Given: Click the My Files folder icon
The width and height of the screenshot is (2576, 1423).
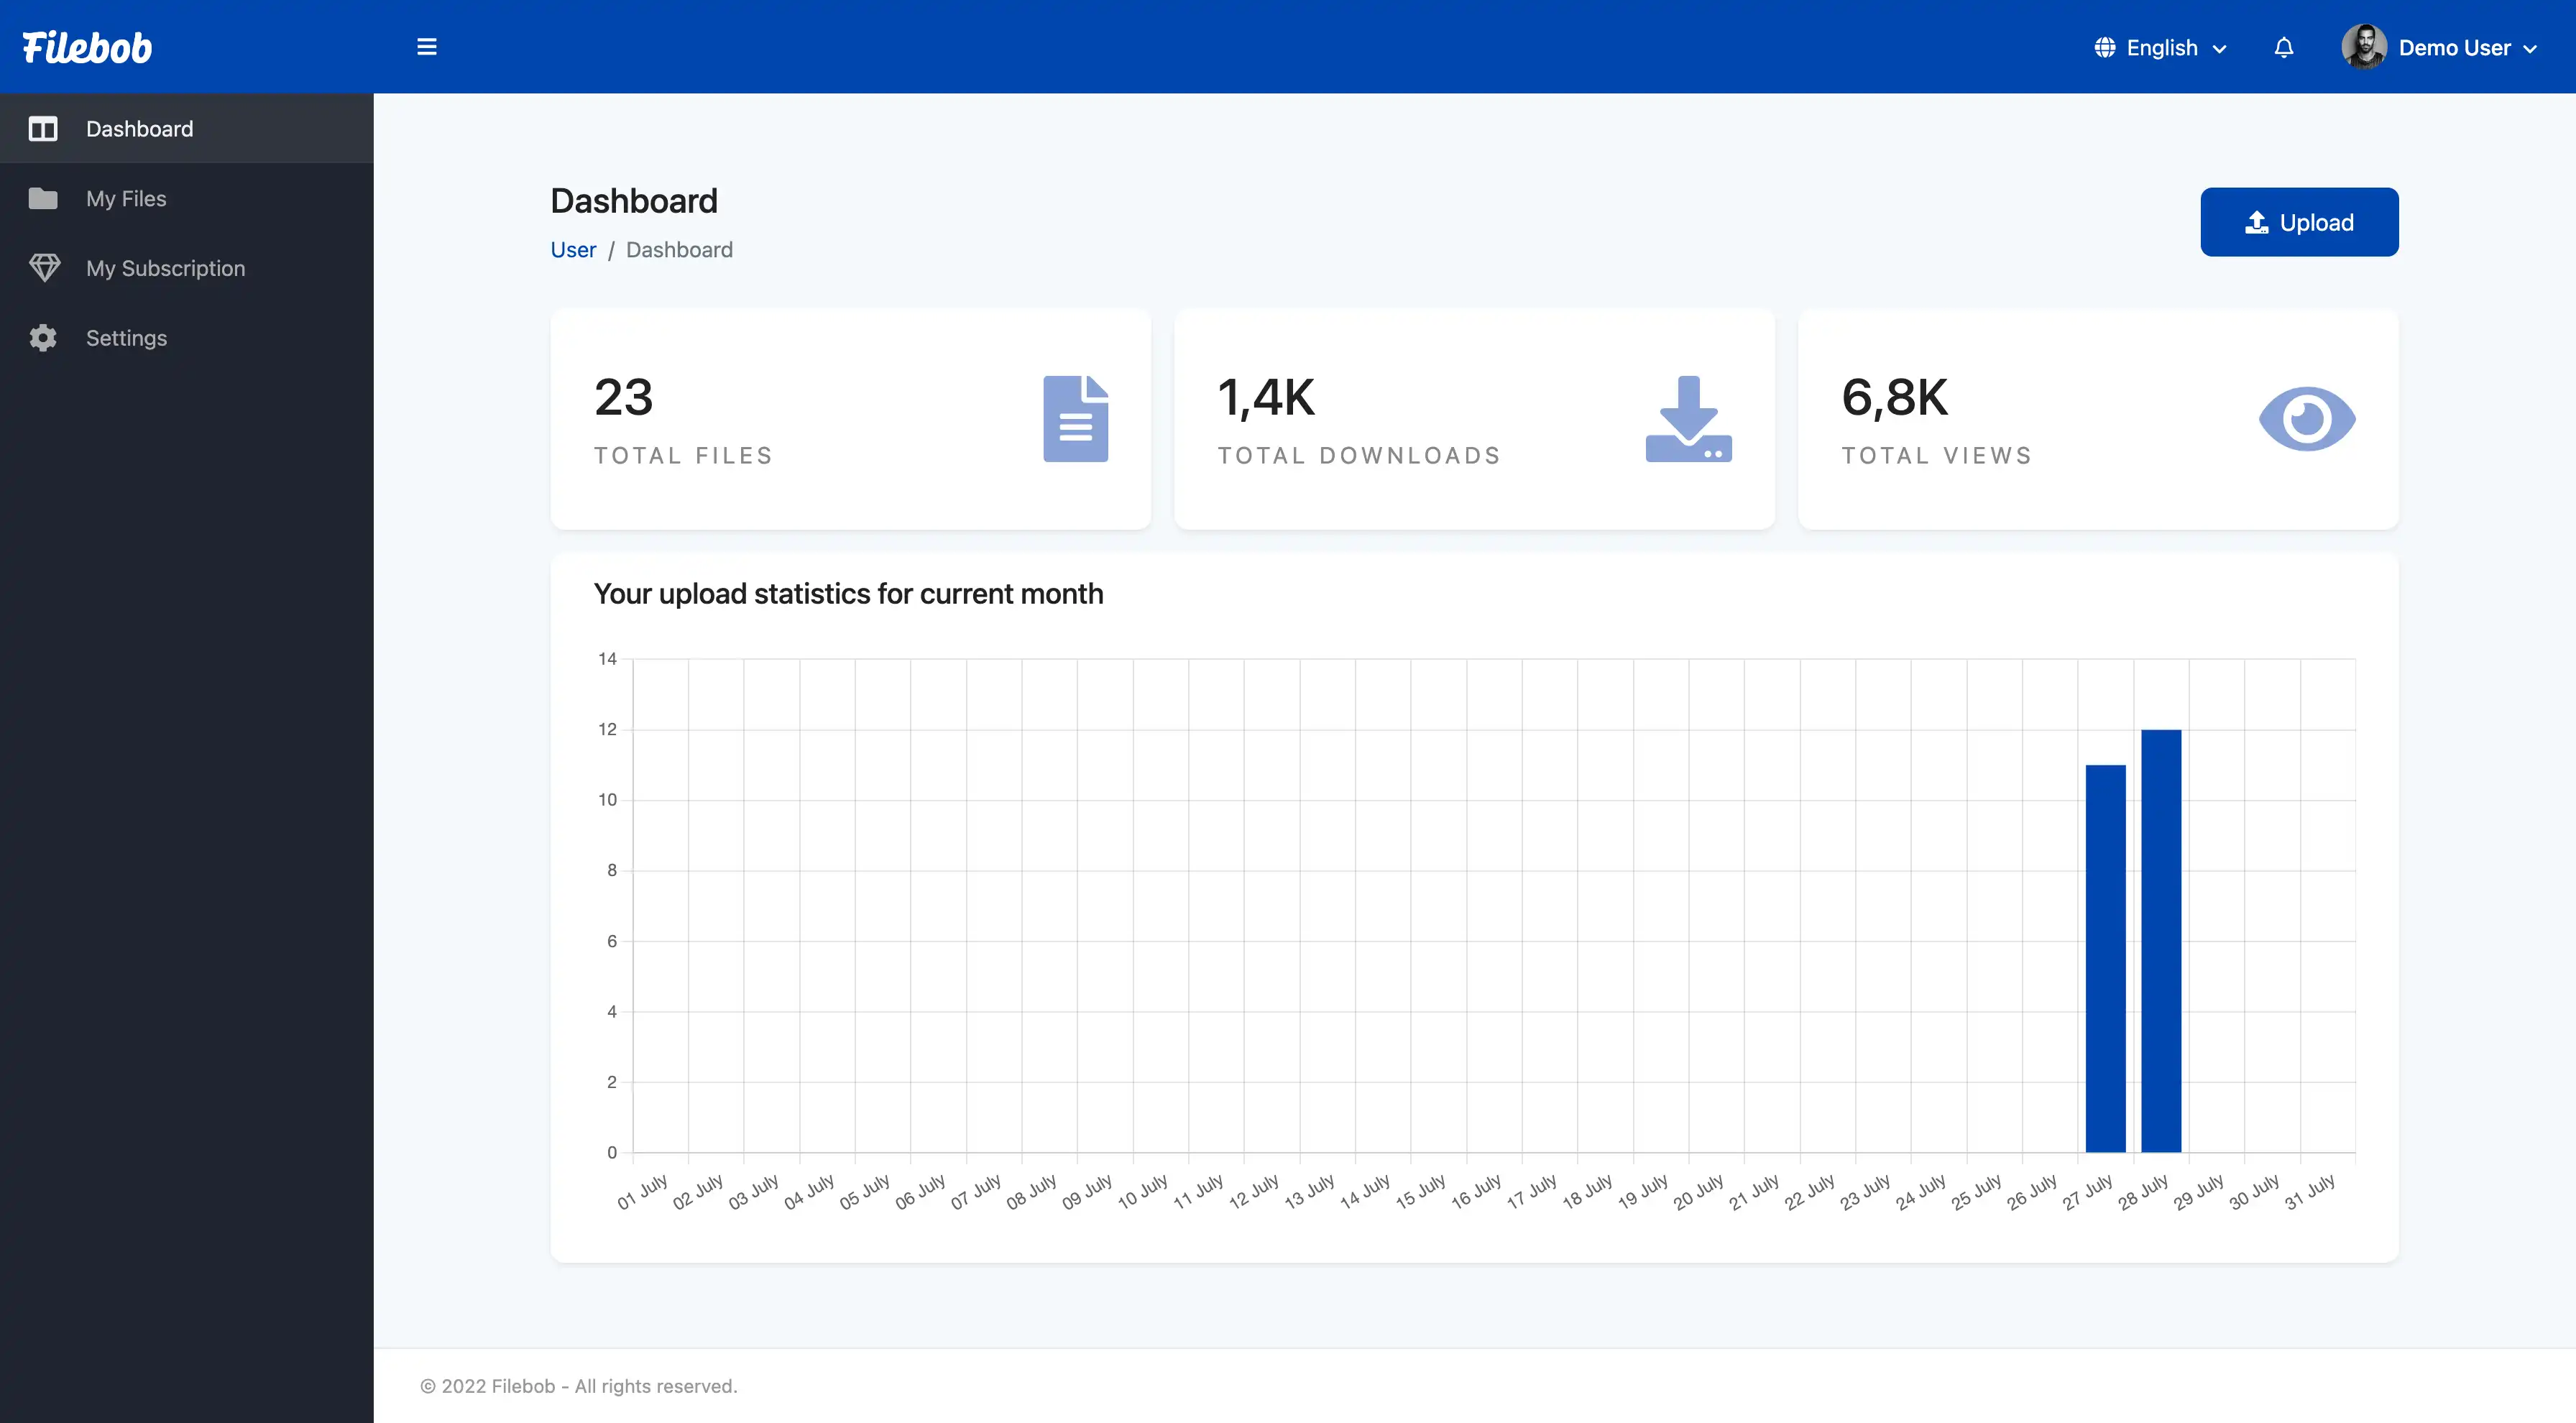Looking at the screenshot, I should click(x=43, y=198).
